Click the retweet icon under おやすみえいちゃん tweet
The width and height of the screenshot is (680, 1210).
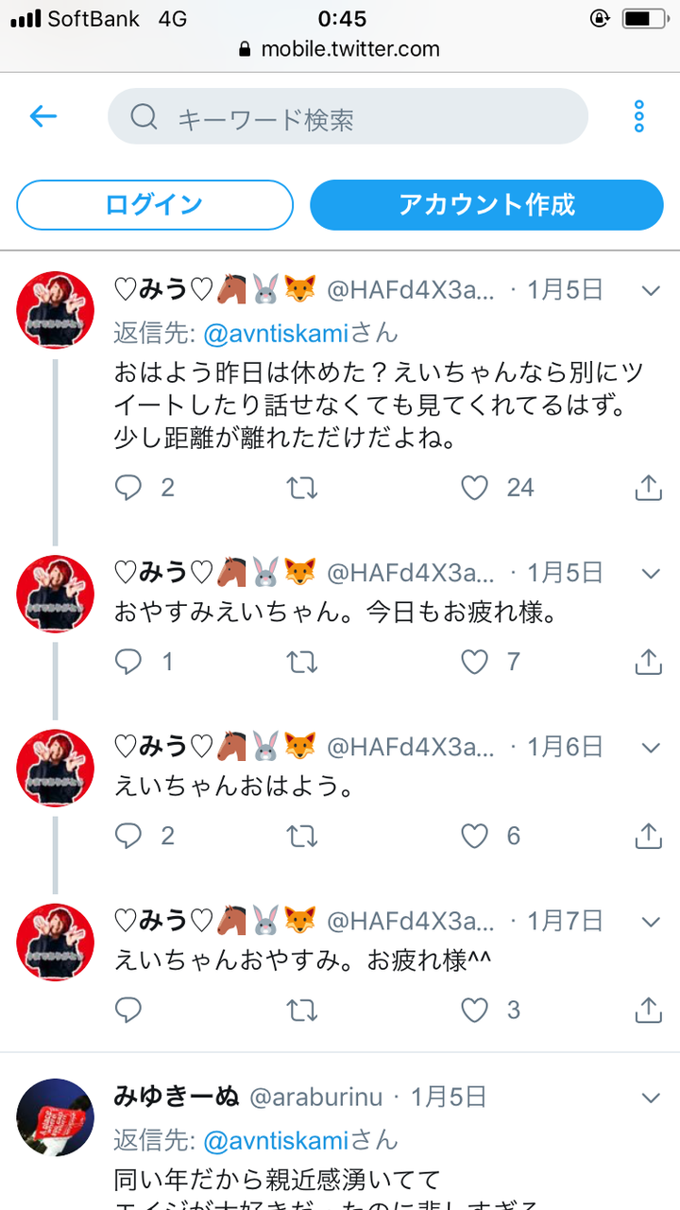pos(300,662)
